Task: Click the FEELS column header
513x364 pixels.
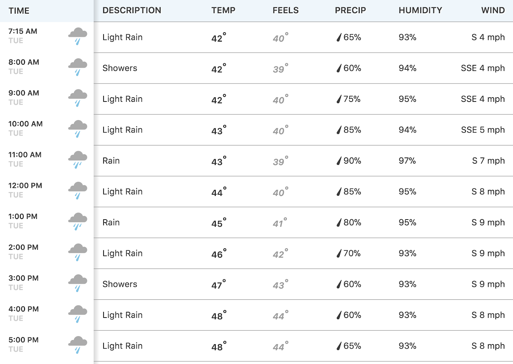Action: [x=285, y=10]
